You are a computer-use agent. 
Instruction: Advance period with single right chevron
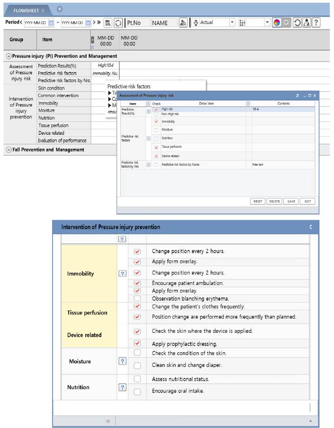click(94, 22)
